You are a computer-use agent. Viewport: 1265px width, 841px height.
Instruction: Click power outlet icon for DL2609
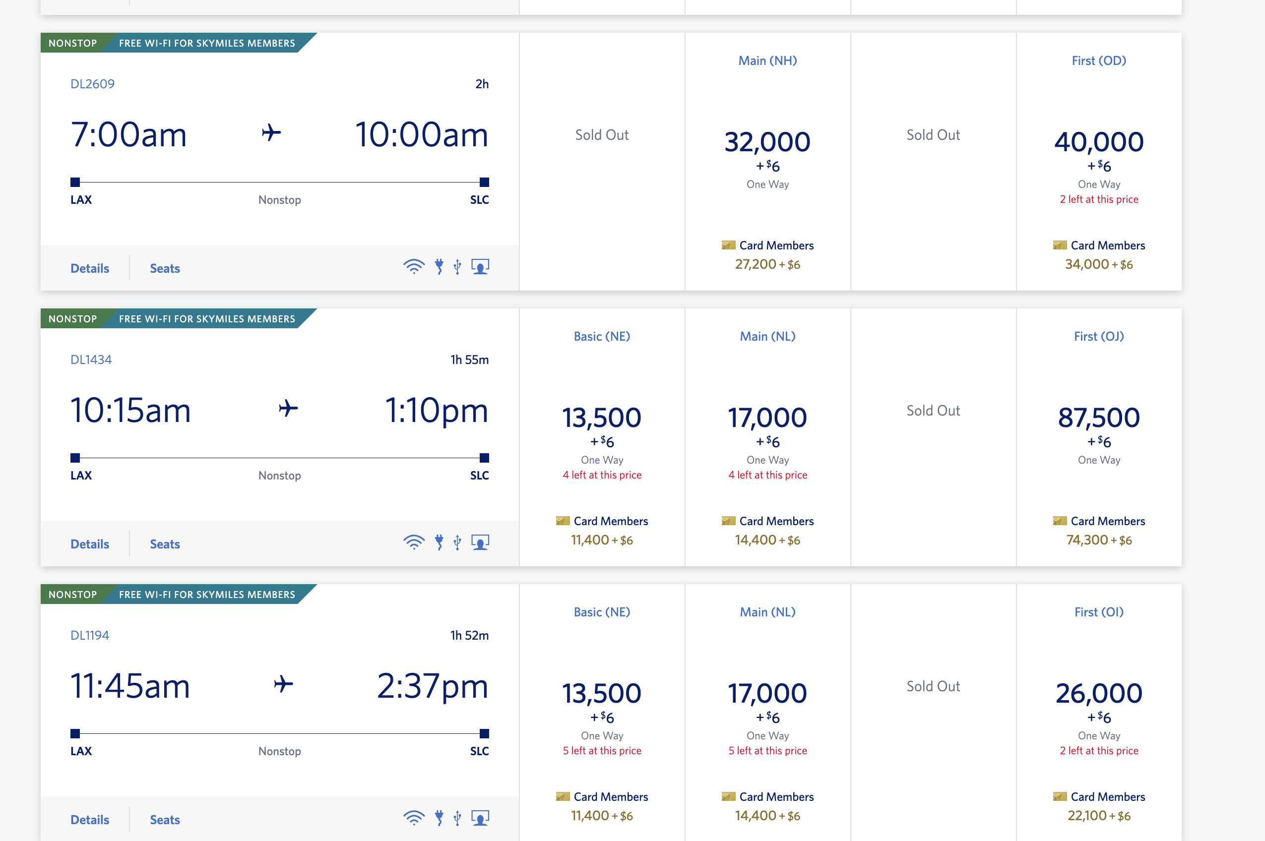coord(440,267)
